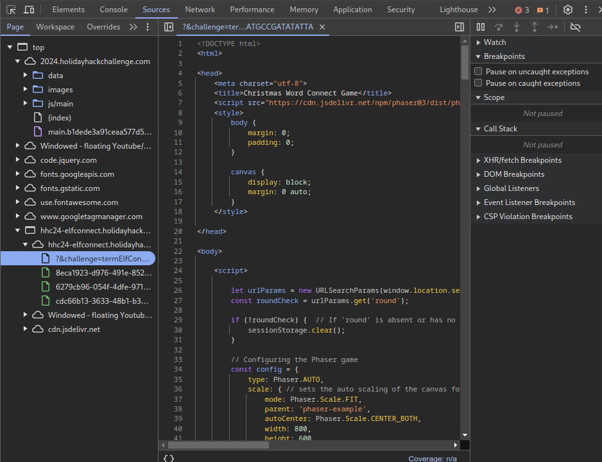
Task: Open the Application tab
Action: (352, 10)
